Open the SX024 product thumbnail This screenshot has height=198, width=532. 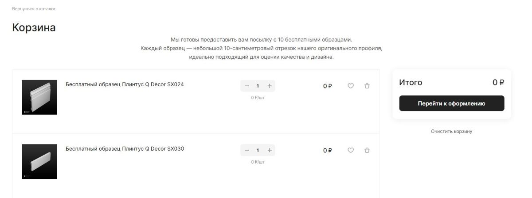[39, 97]
